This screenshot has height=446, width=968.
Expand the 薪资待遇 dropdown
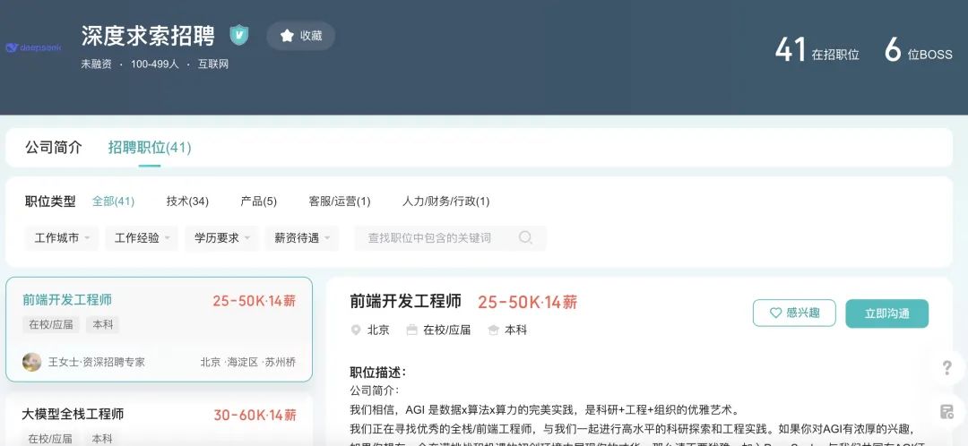(302, 238)
